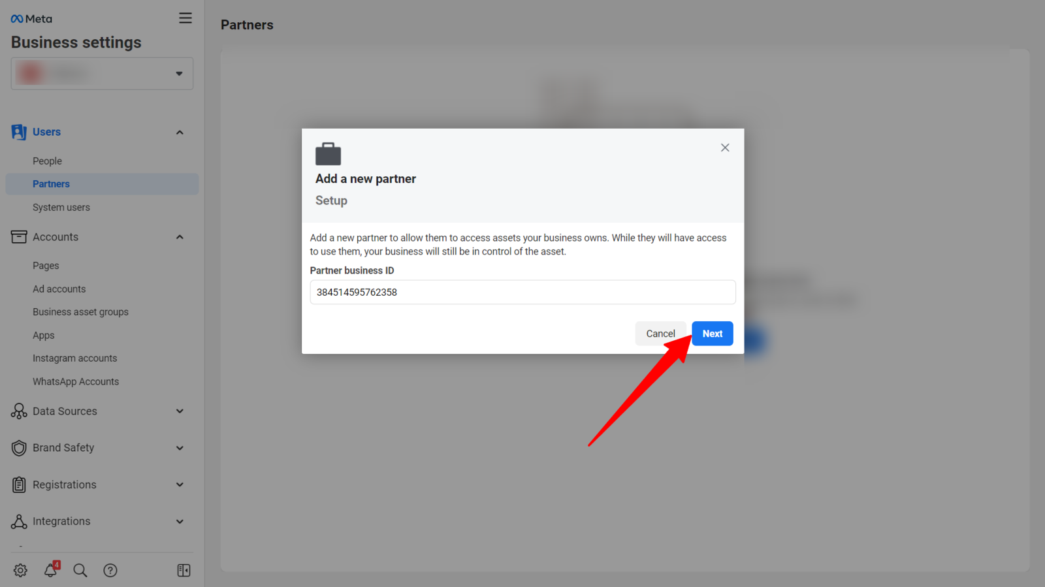
Task: Collapse the Users section
Action: click(180, 133)
